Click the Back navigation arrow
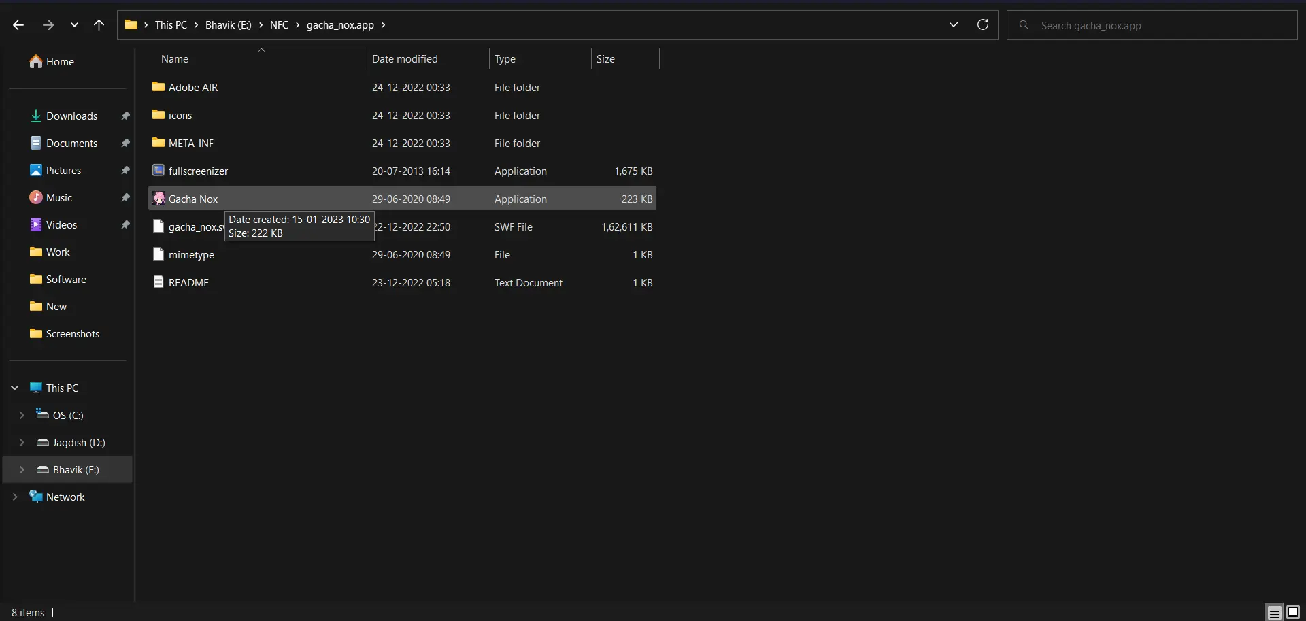 click(18, 25)
